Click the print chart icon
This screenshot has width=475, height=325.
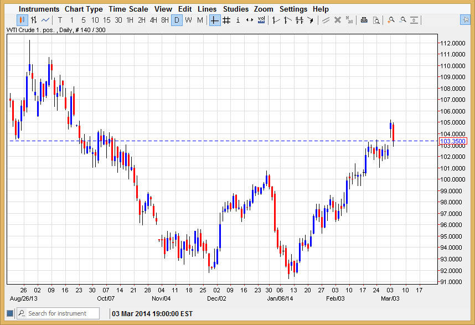point(364,20)
